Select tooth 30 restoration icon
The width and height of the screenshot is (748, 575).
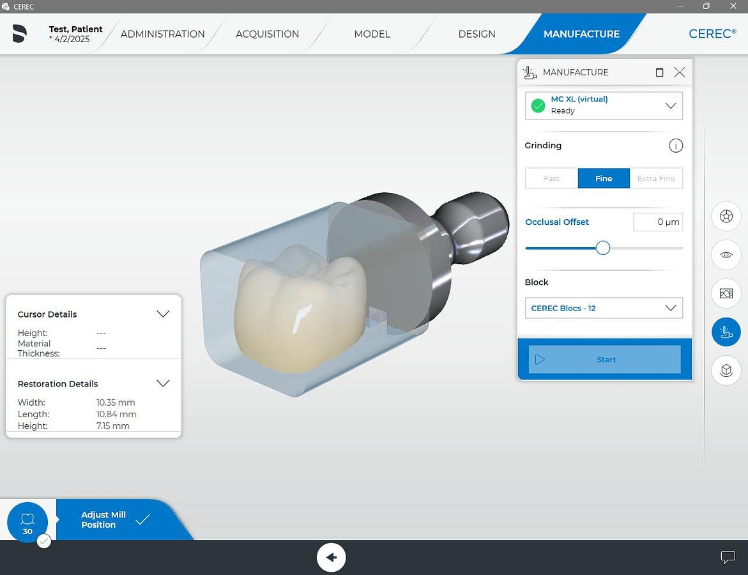coord(27,523)
